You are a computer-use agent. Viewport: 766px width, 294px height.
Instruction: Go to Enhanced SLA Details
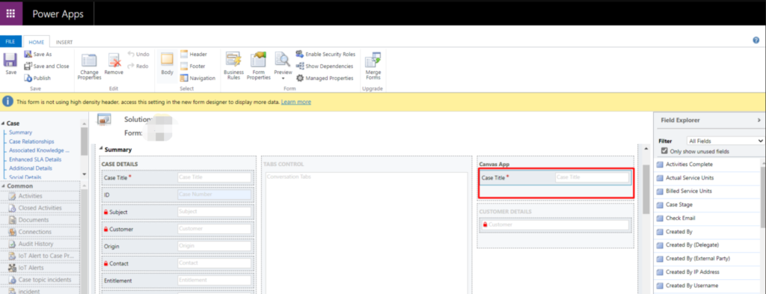tap(35, 159)
